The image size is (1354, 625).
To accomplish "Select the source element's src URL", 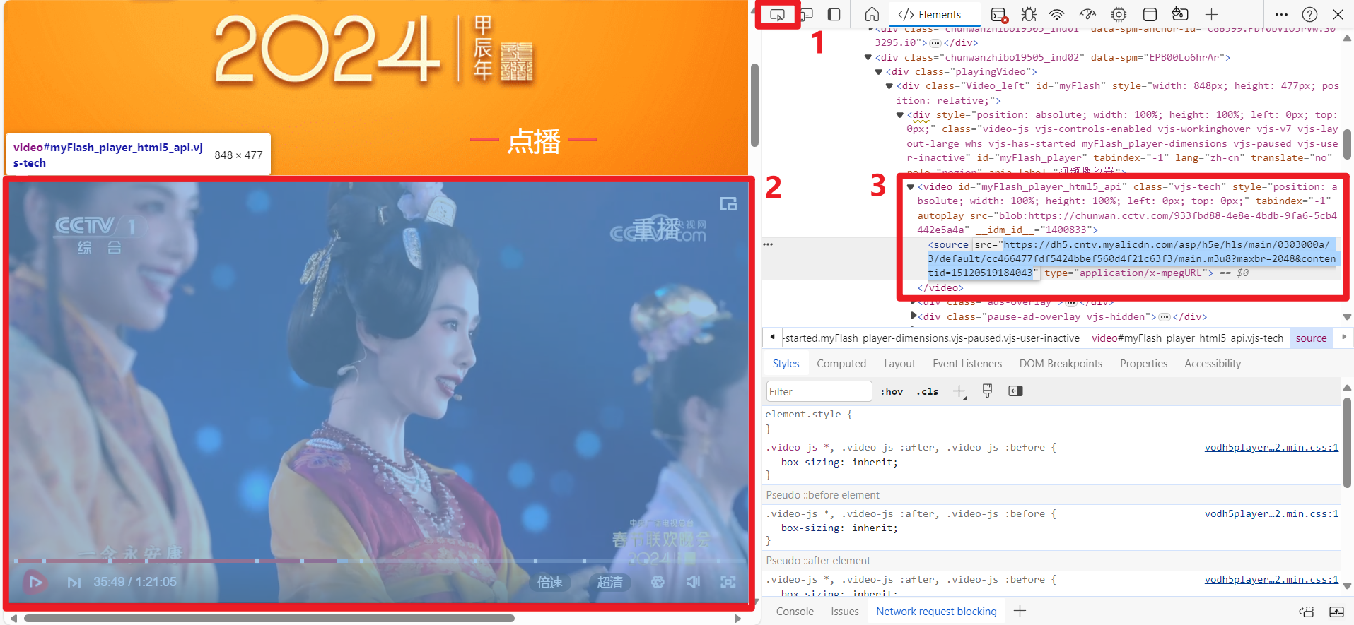I will point(1132,258).
